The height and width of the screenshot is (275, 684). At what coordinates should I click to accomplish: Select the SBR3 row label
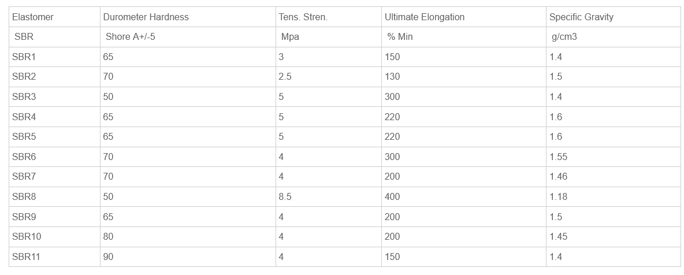(x=24, y=96)
